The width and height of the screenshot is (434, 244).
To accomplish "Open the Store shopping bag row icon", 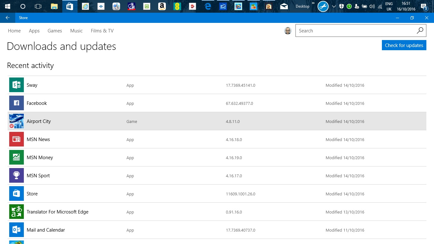I will pos(17,193).
